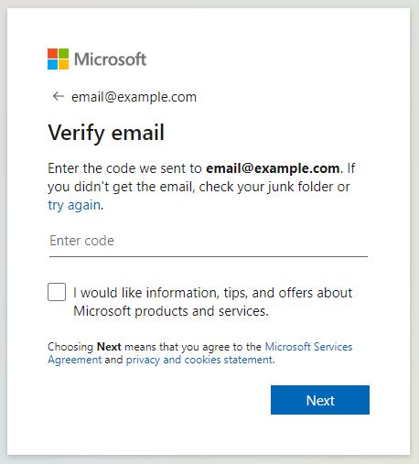
Task: Click the 'Verify email' heading
Action: [x=106, y=133]
